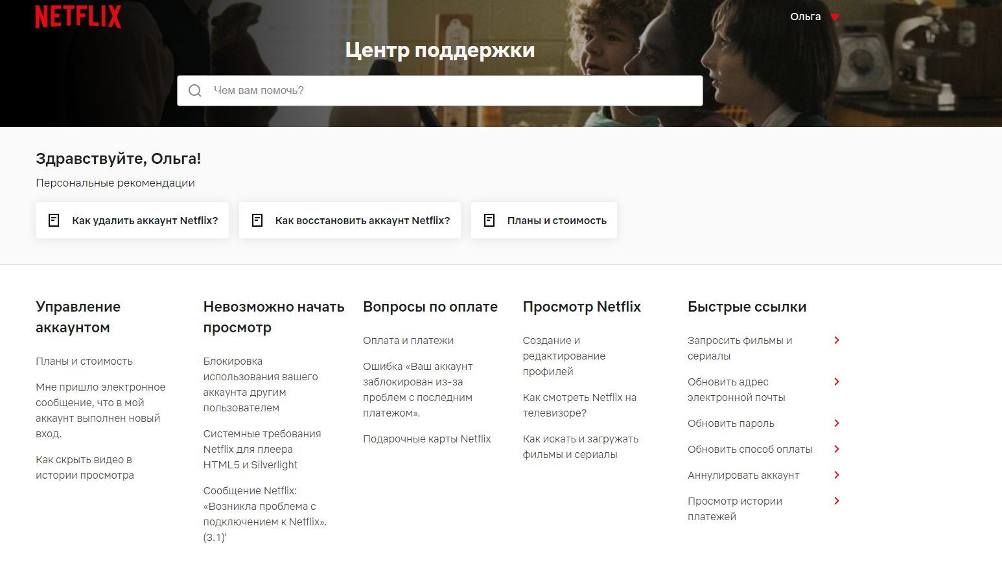Open Netflix connection problem (3.1) message link

(x=264, y=514)
